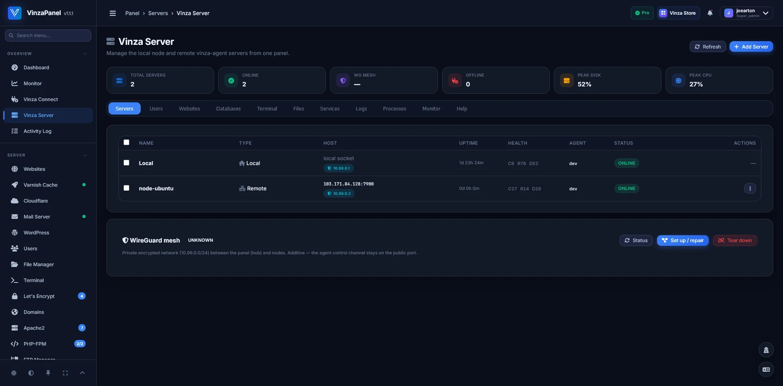This screenshot has height=386, width=783.
Task: Open the node-ubuntu actions kebab menu
Action: 750,188
